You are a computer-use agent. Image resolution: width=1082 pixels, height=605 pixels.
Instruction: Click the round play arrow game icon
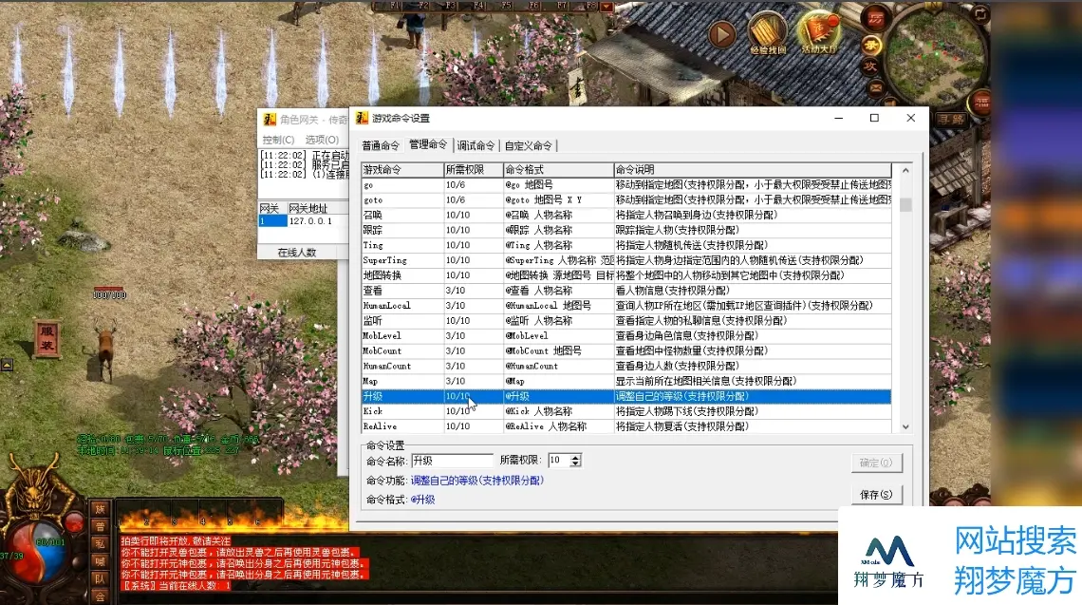click(721, 34)
